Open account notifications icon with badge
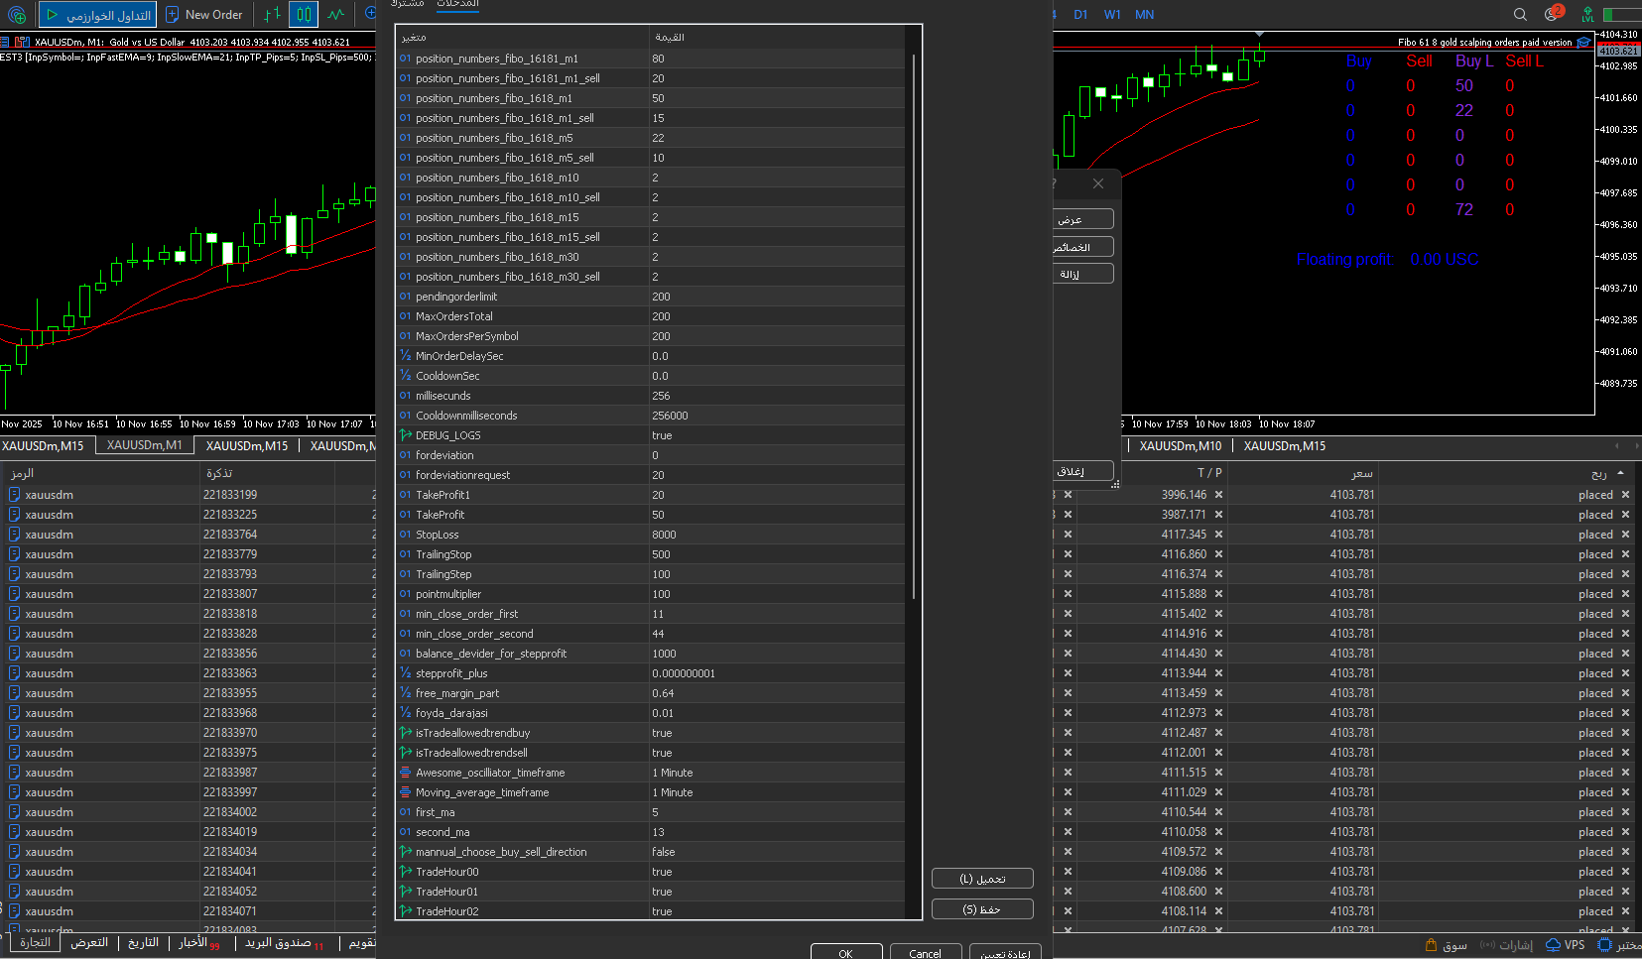Screen dimensions: 1642x959 (1552, 14)
